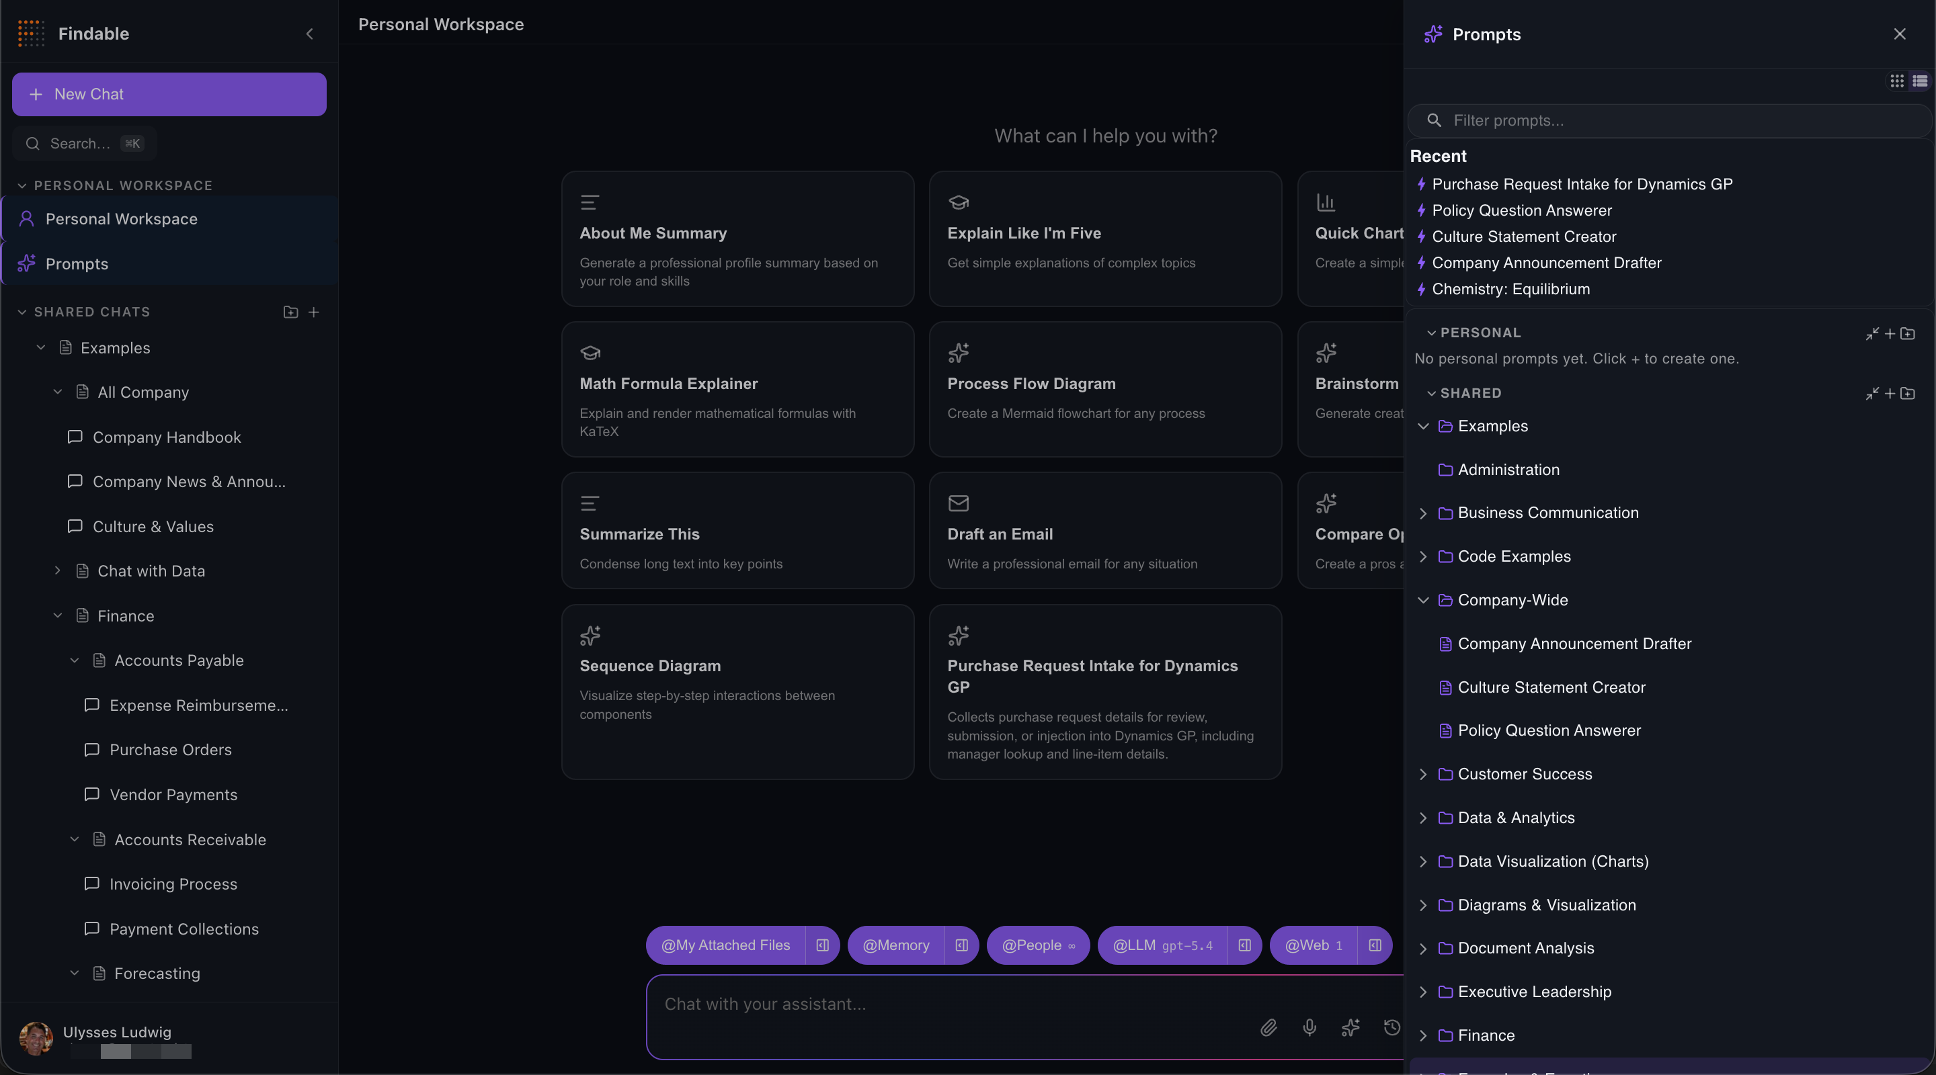Expand the Executive Leadership prompt folder
This screenshot has width=1936, height=1075.
[x=1422, y=992]
